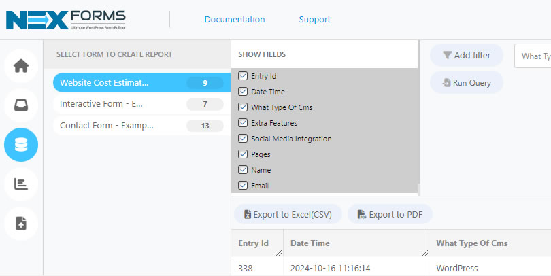Viewport: 551px width, 276px height.
Task: Open the analytics chart sidebar icon
Action: pos(21,184)
